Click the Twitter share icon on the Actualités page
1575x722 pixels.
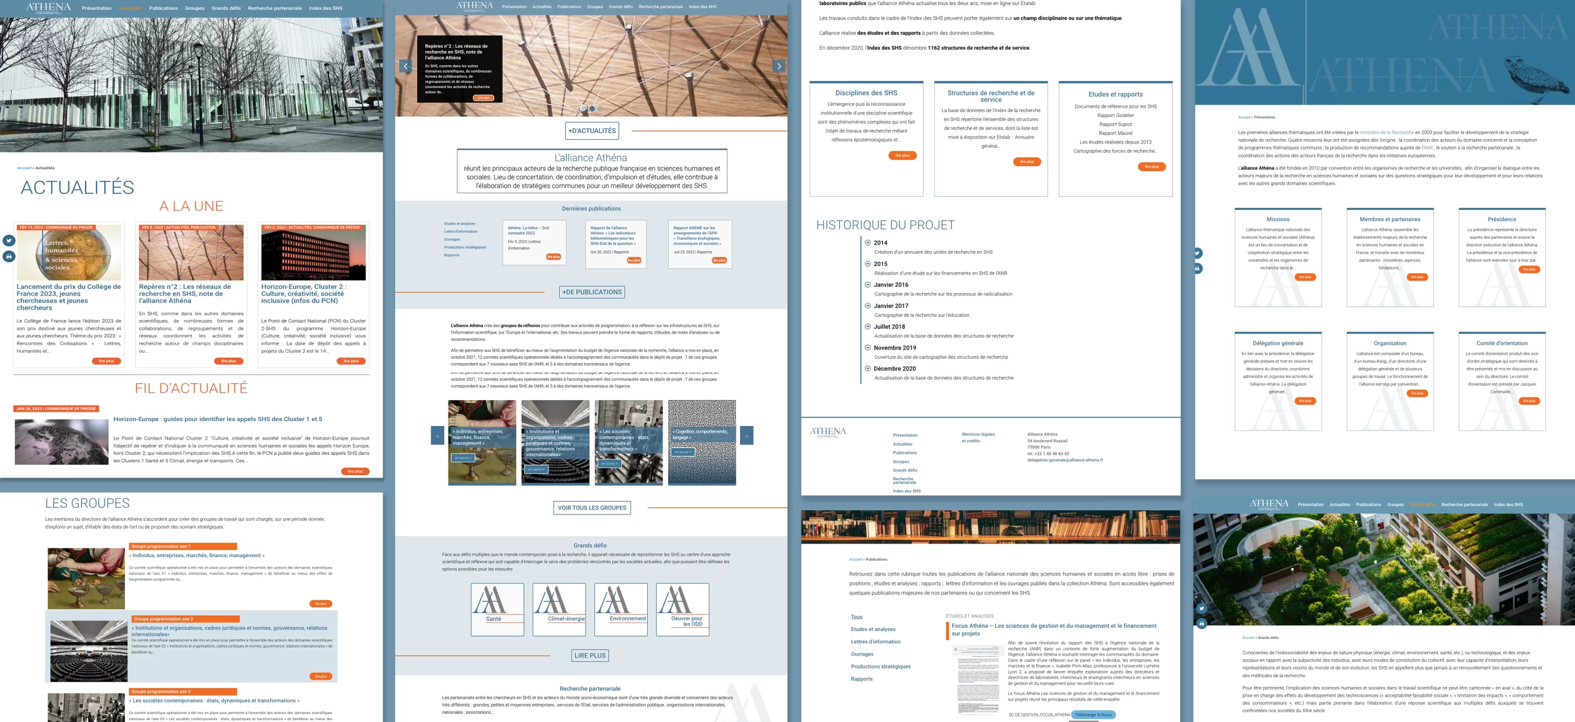(9, 241)
